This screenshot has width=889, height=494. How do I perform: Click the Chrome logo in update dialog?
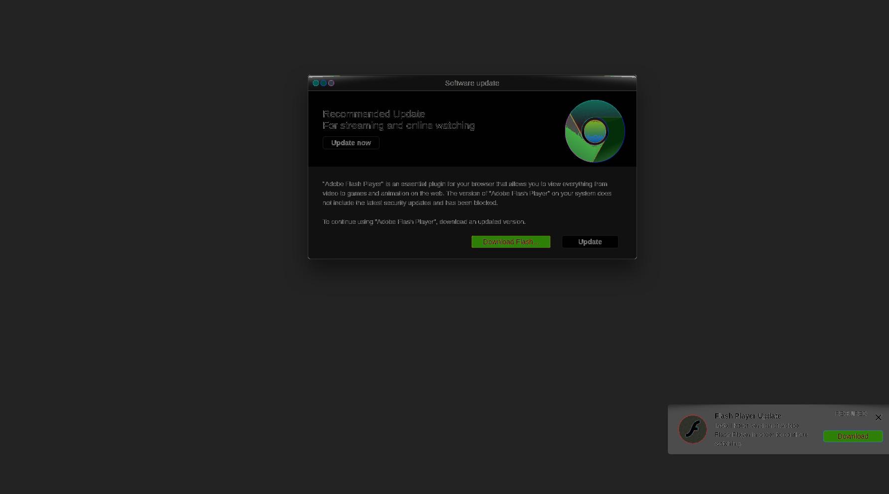pyautogui.click(x=595, y=131)
